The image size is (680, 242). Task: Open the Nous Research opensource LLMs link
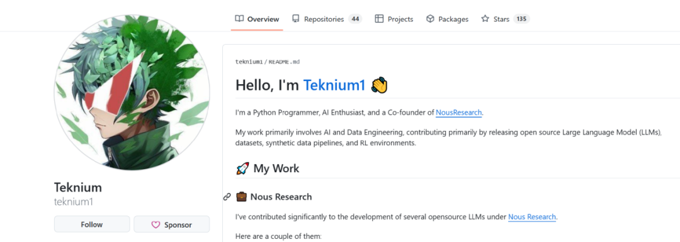point(531,217)
